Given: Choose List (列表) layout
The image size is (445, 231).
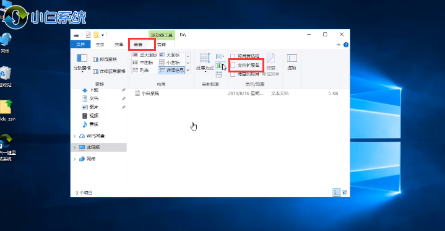Looking at the screenshot, I should 140,70.
